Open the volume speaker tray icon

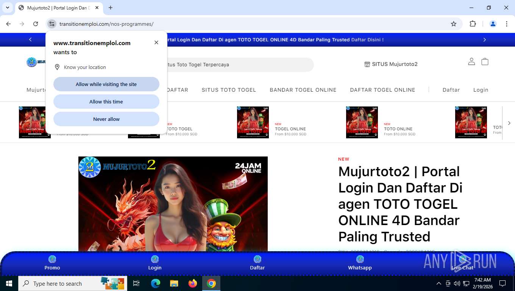[x=457, y=283]
